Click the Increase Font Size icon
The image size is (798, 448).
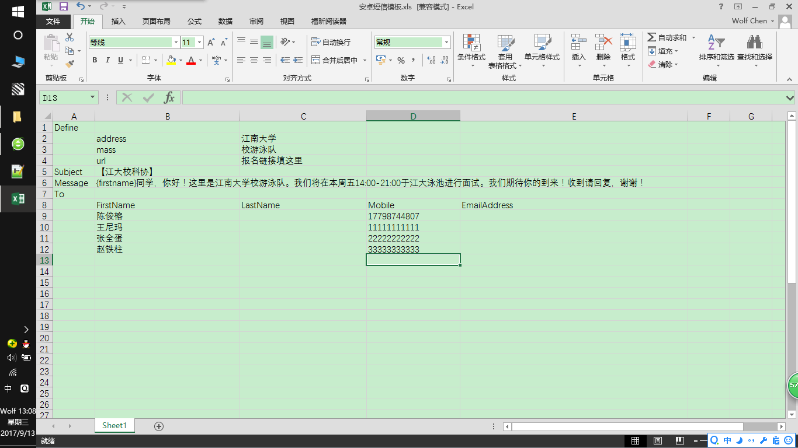coord(211,43)
